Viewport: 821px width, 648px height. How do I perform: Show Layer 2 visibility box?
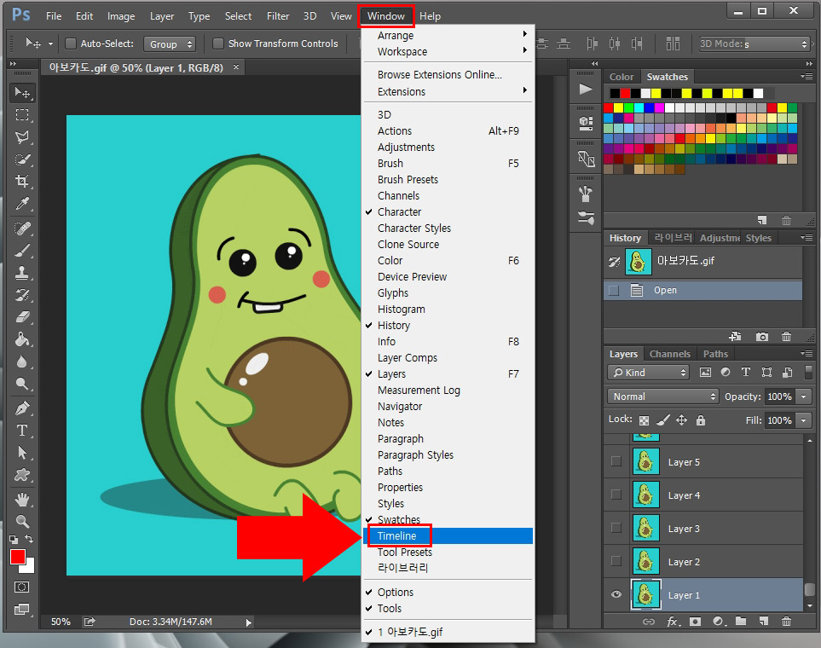coord(616,561)
